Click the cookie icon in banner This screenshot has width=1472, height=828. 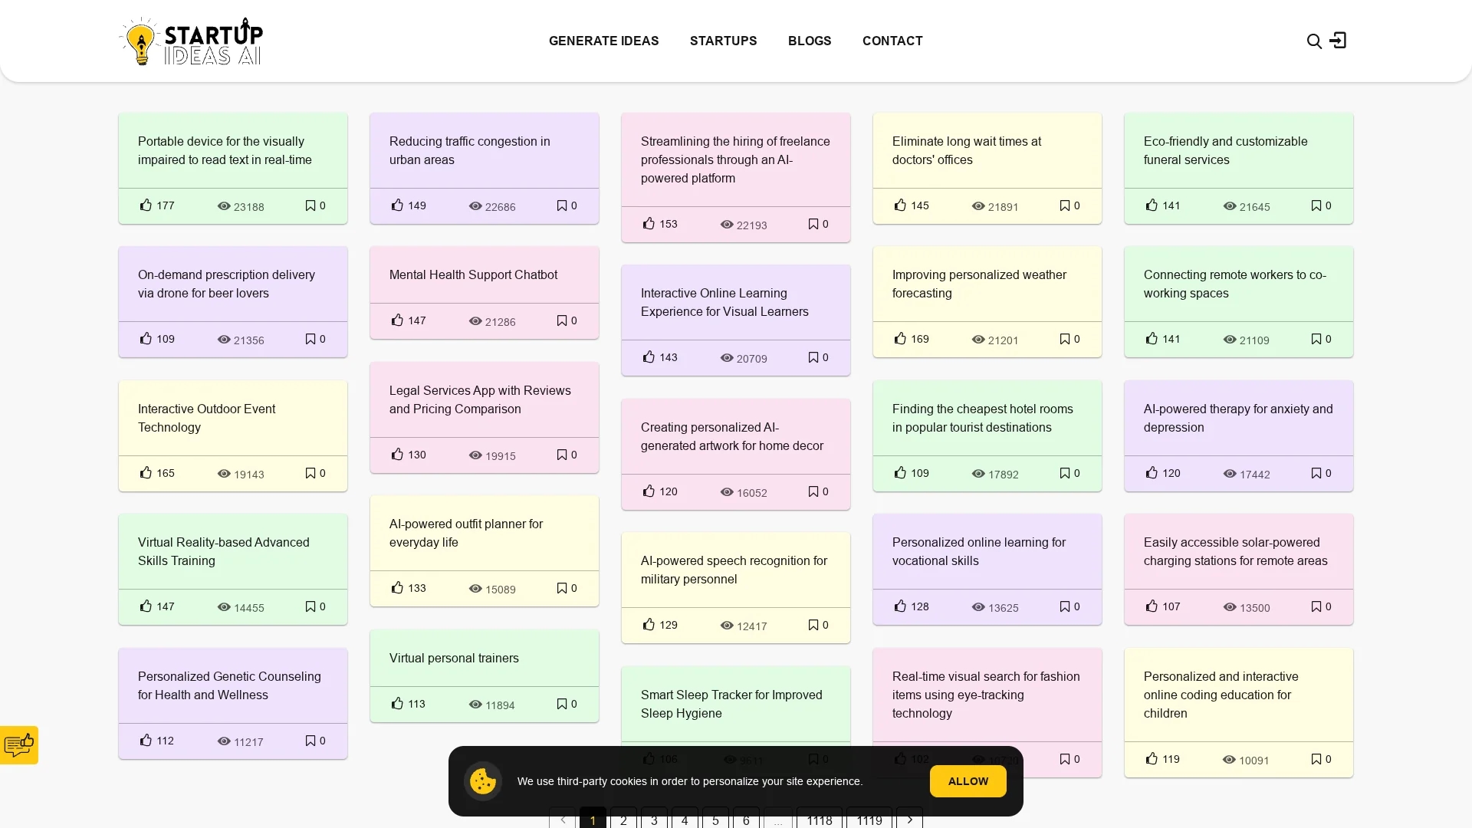[x=483, y=781]
